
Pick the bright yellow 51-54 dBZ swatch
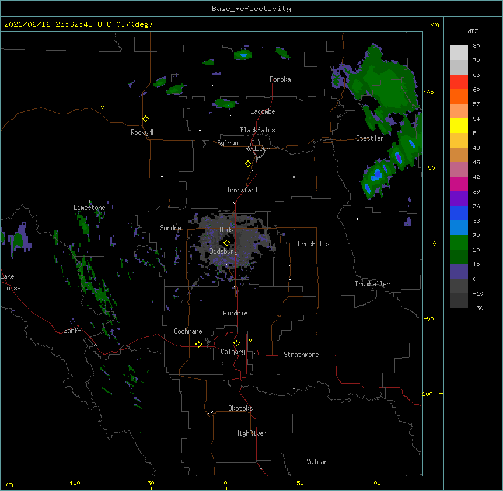(459, 125)
